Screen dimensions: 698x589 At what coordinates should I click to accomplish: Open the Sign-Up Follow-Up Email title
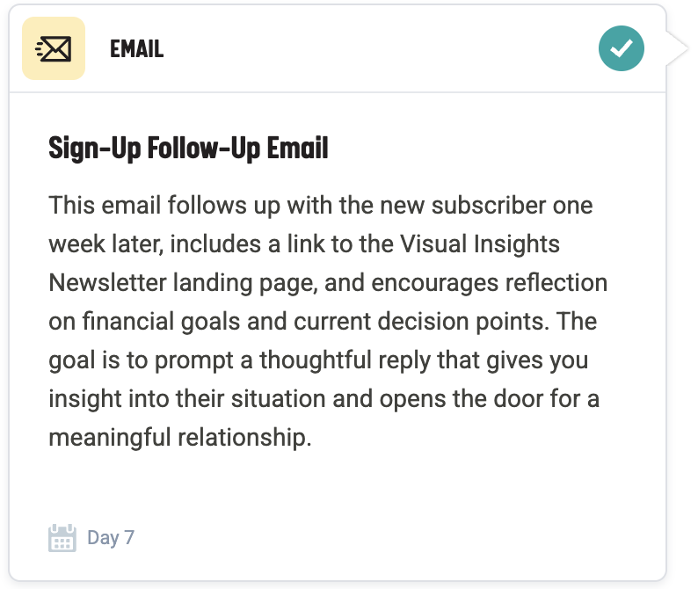(188, 148)
